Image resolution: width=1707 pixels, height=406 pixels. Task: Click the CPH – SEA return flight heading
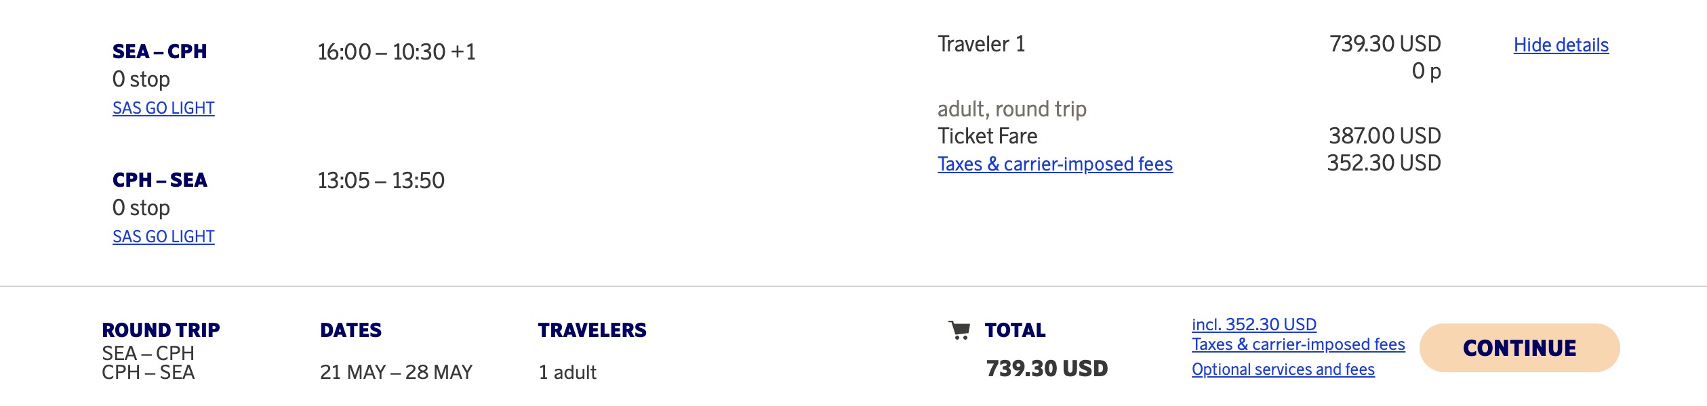point(160,181)
